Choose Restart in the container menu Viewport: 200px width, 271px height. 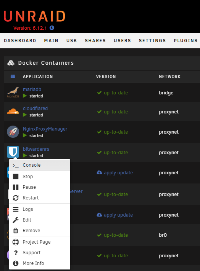pos(40,198)
